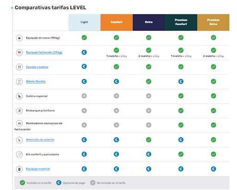Click the green check for Premium Comfort Cabina especial
The image size is (237, 190).
181,96
